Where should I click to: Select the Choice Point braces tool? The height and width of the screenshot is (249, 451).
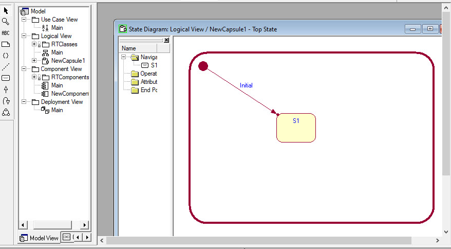coord(6,56)
